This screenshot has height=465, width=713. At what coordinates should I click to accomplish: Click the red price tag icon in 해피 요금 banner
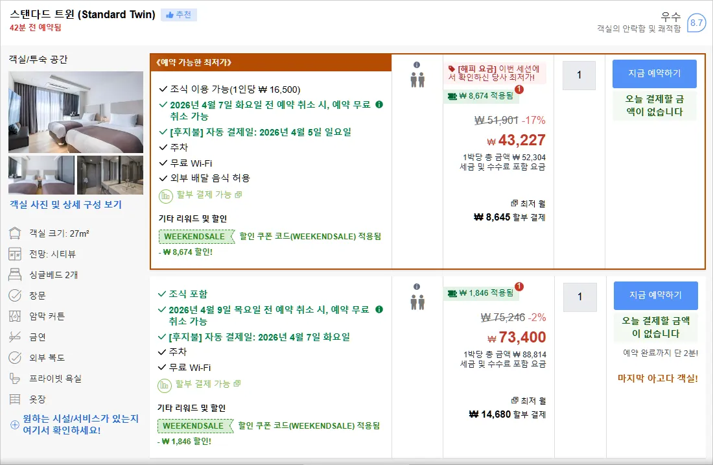452,69
